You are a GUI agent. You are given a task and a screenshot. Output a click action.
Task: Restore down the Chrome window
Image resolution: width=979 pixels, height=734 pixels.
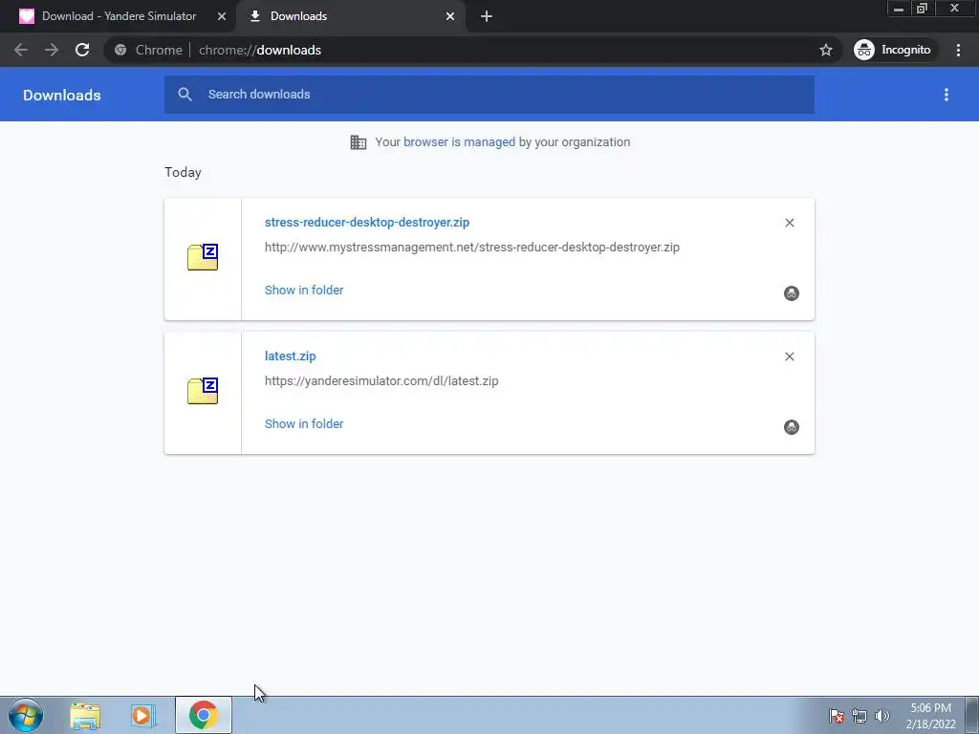click(923, 9)
